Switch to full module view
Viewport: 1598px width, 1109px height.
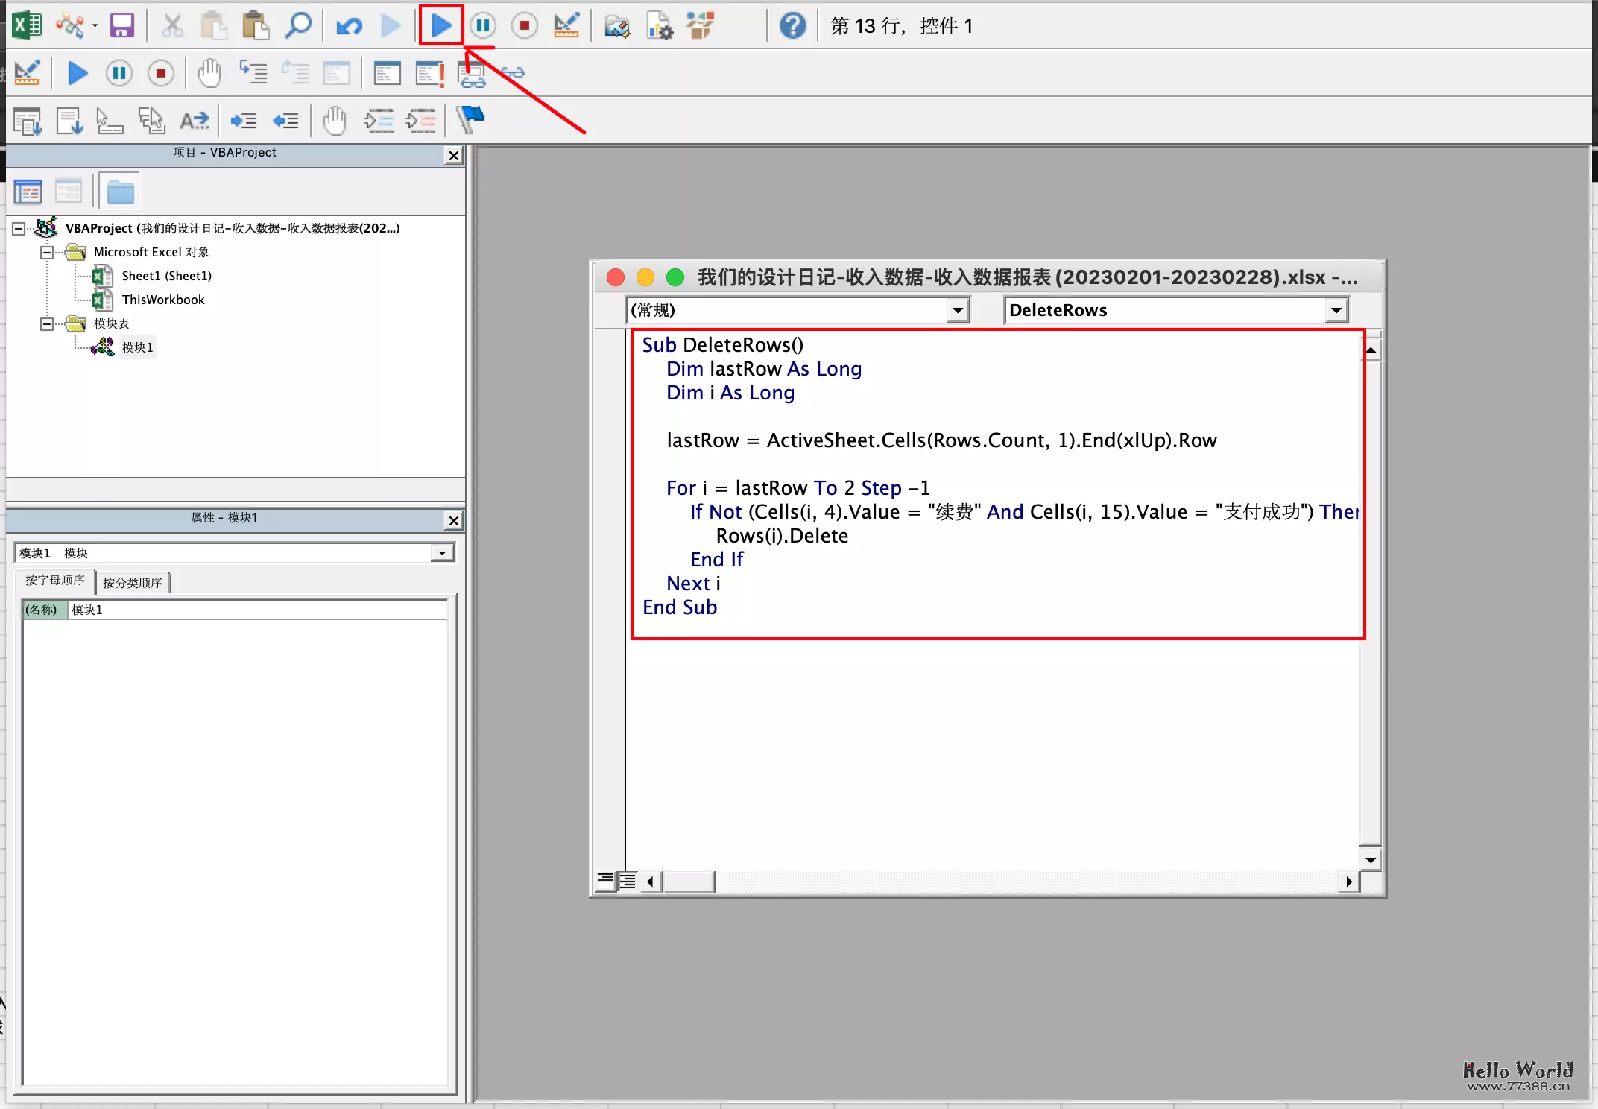point(627,881)
